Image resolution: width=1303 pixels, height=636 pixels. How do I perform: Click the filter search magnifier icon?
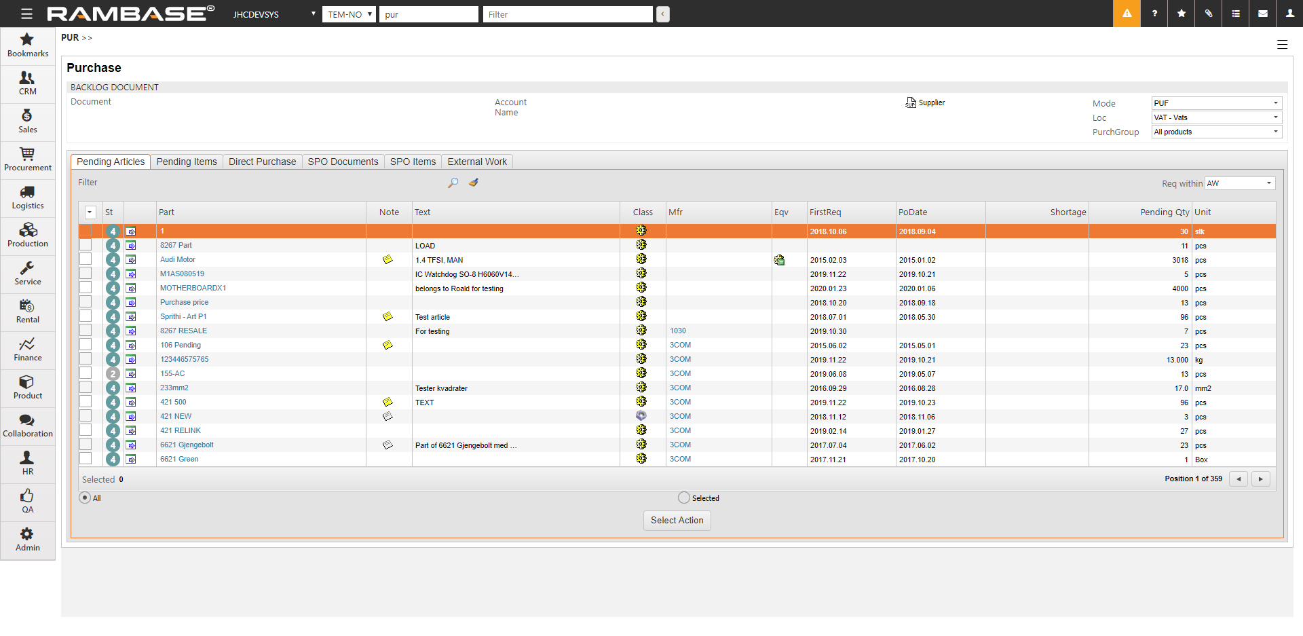[x=453, y=183]
